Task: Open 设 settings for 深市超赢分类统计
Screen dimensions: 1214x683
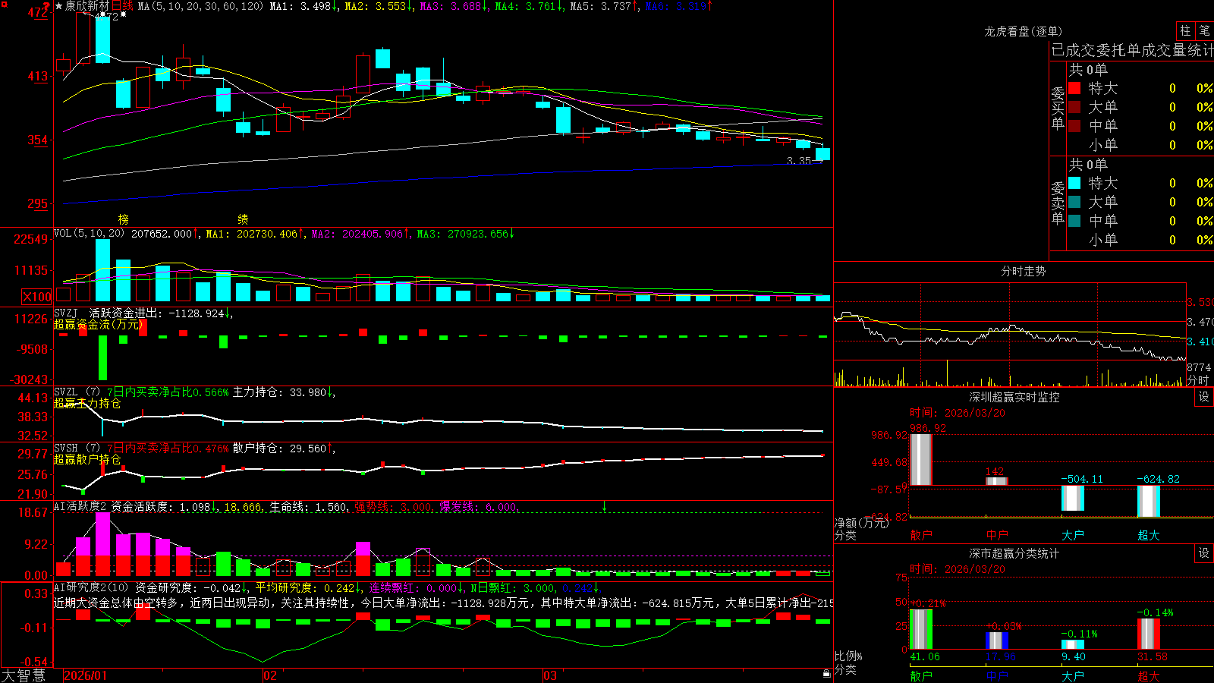Action: click(1204, 553)
